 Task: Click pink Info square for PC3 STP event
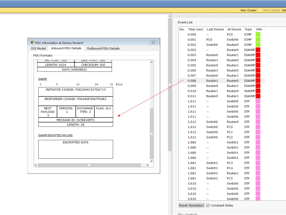pos(258,163)
